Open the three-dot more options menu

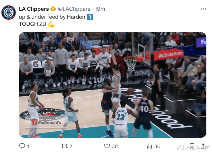(203, 9)
